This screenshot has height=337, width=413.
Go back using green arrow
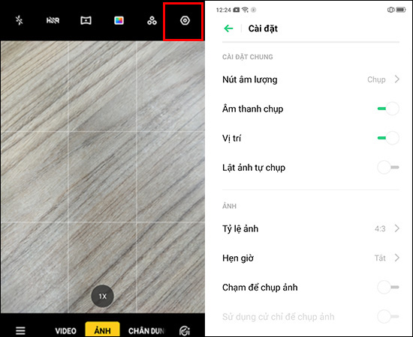[228, 28]
